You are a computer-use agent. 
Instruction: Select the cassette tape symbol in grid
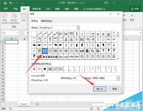pyautogui.click(x=82, y=40)
